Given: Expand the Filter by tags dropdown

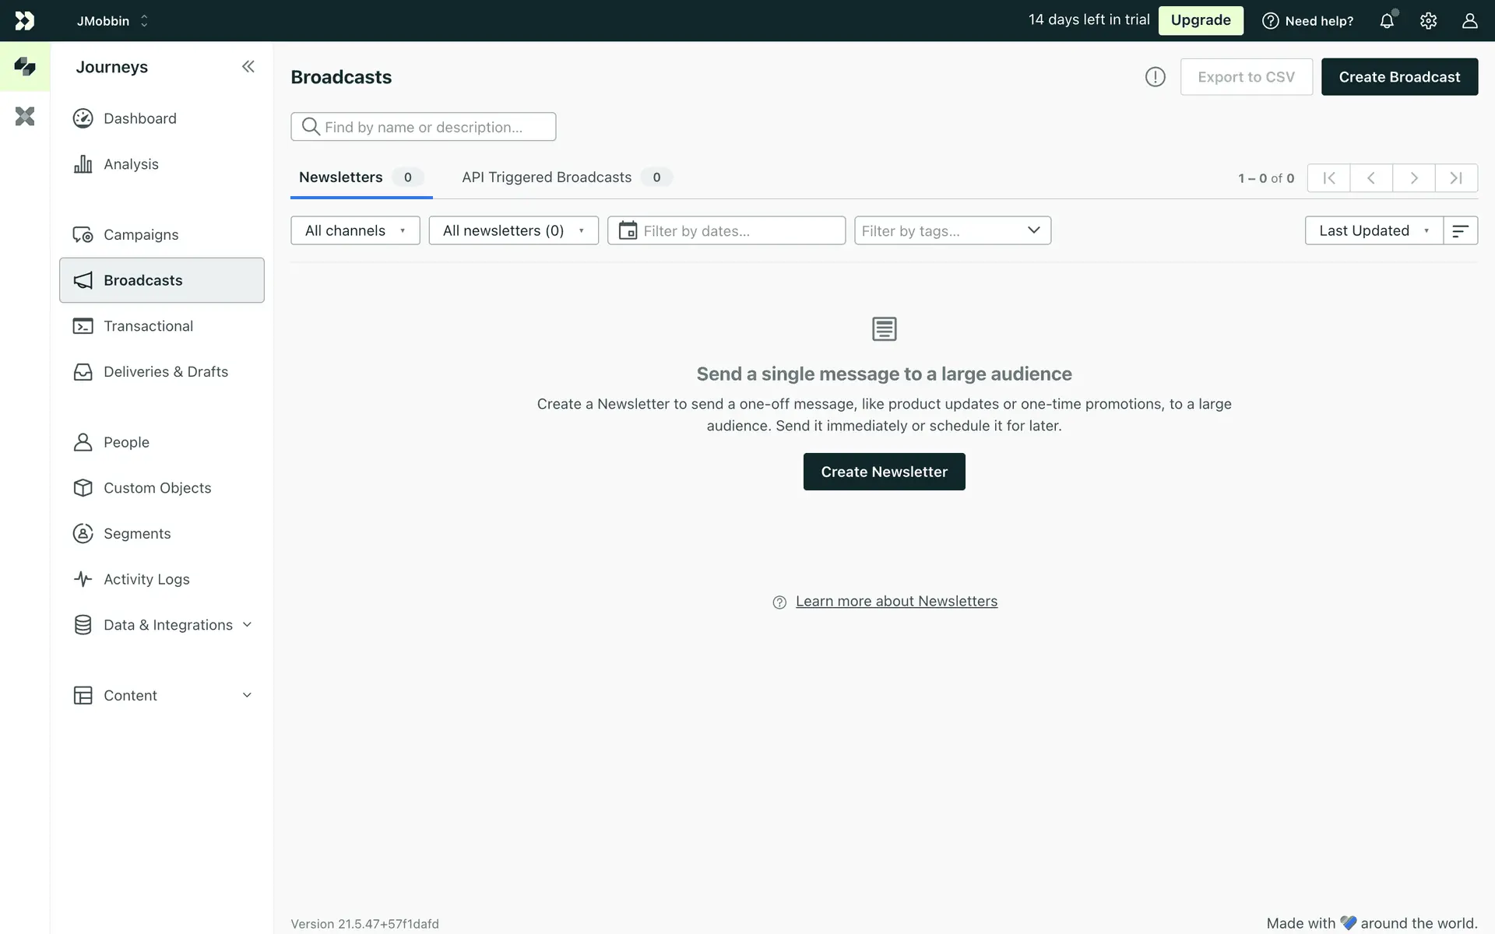Looking at the screenshot, I should (x=952, y=230).
